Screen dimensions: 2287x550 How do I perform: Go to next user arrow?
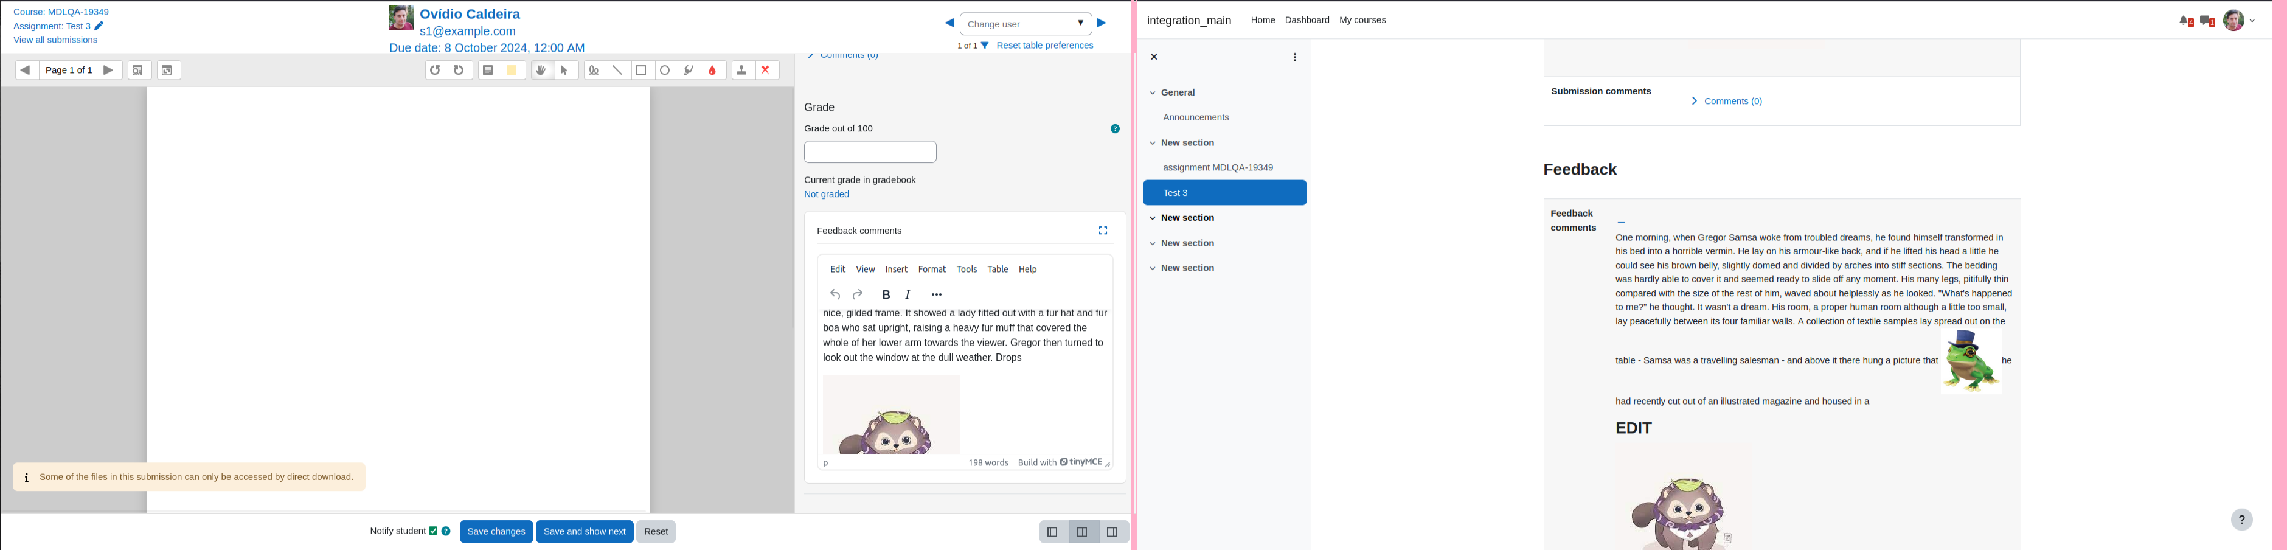[1102, 23]
